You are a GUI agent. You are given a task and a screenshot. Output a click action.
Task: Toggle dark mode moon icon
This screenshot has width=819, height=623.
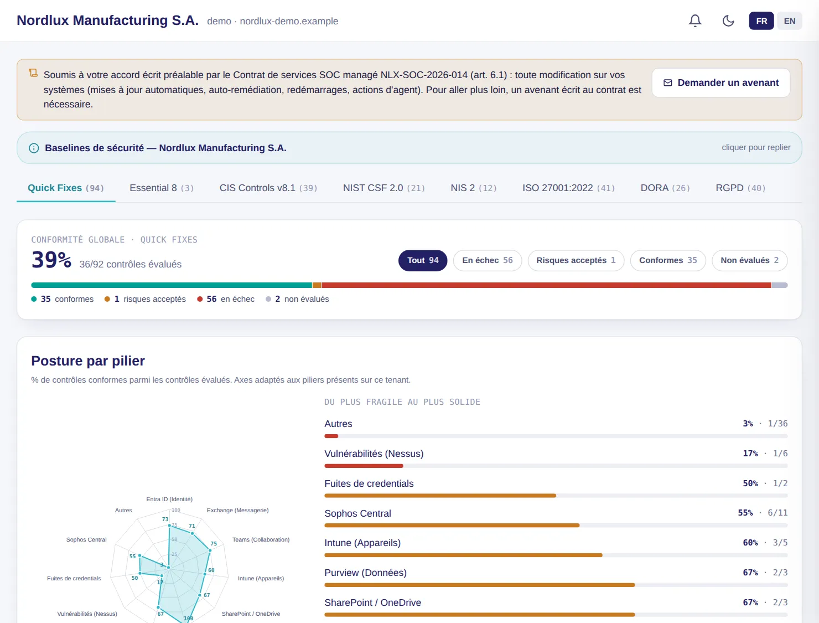728,21
